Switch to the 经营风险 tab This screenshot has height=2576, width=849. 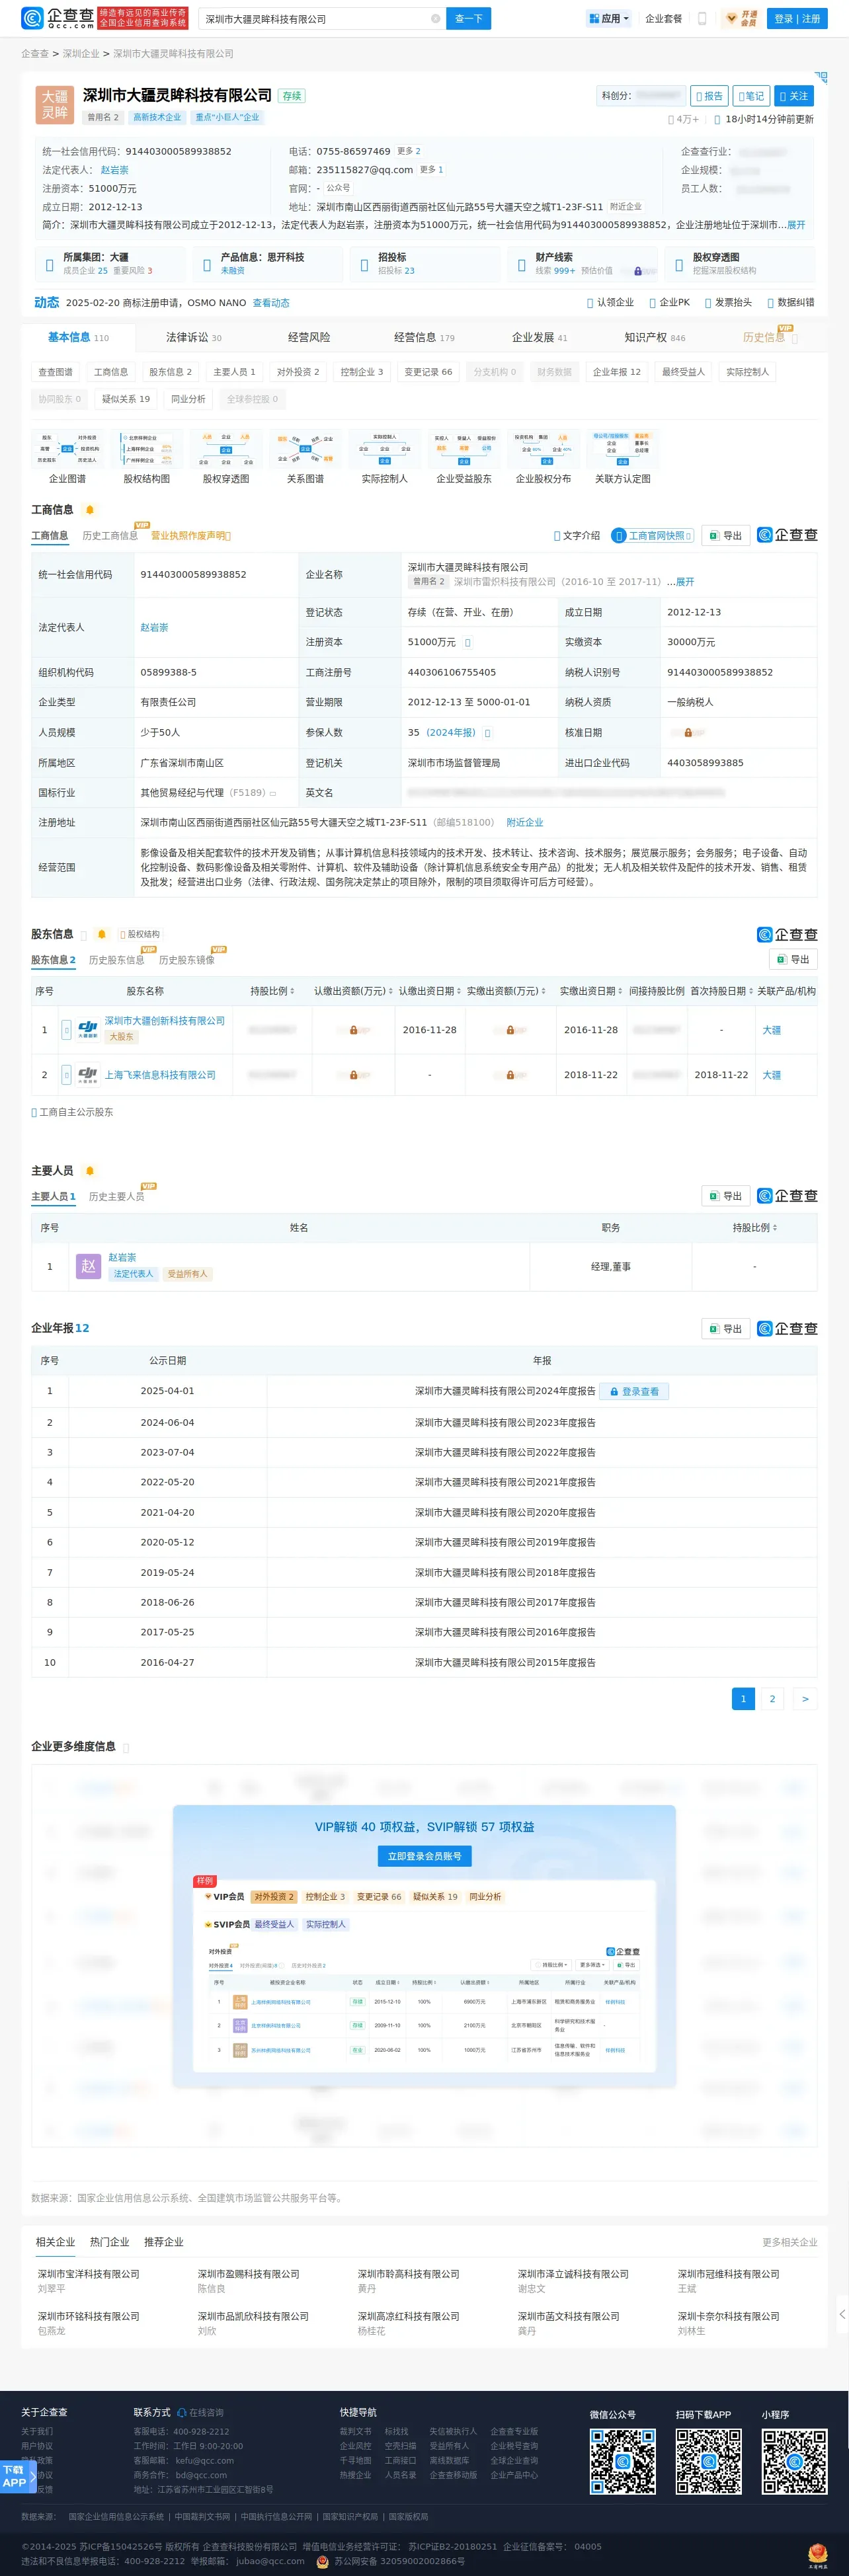point(309,338)
